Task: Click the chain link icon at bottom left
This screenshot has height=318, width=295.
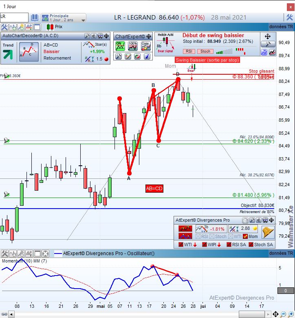Action: [x=4, y=314]
